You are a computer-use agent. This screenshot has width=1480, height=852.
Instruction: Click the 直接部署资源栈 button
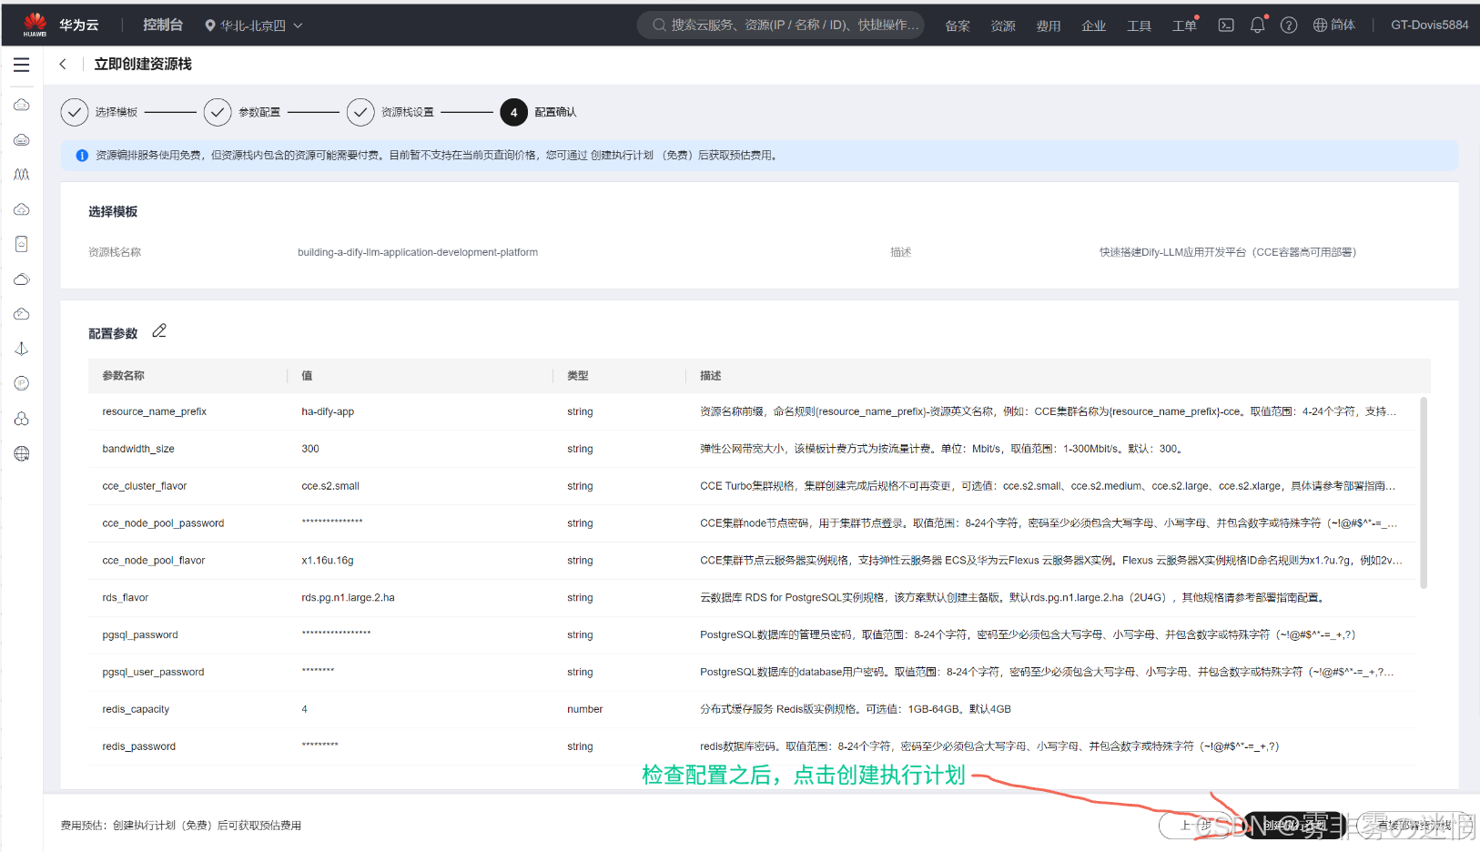(1414, 826)
